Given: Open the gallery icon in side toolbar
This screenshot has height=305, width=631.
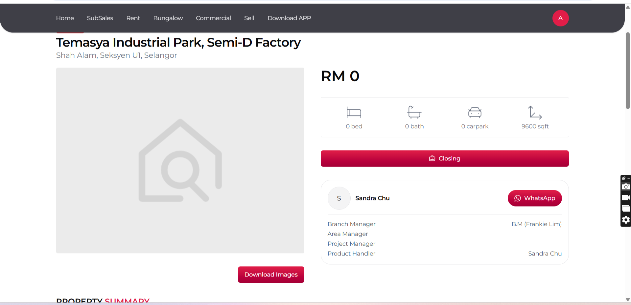Looking at the screenshot, I should [626, 209].
